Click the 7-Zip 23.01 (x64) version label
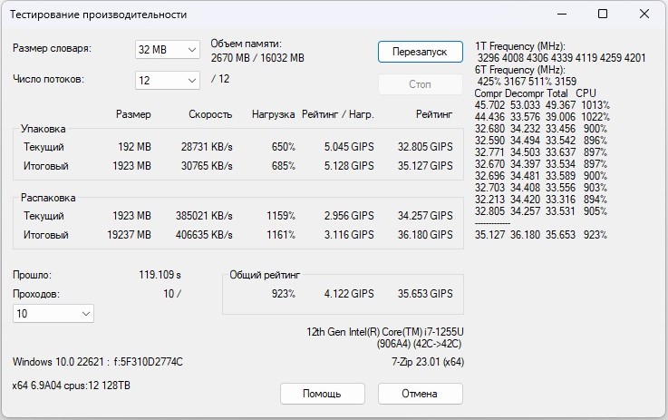Viewport: 668px width, 420px height. pos(421,362)
